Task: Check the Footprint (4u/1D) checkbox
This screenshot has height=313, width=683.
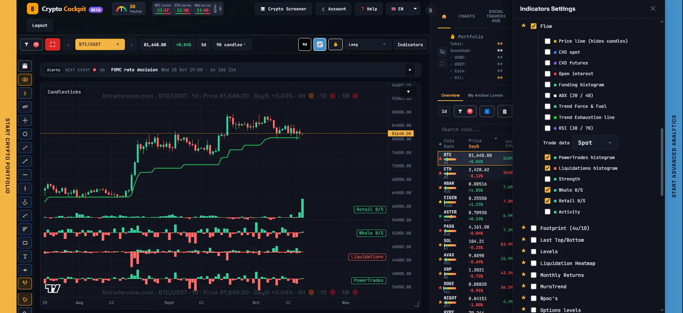Action: (534, 228)
